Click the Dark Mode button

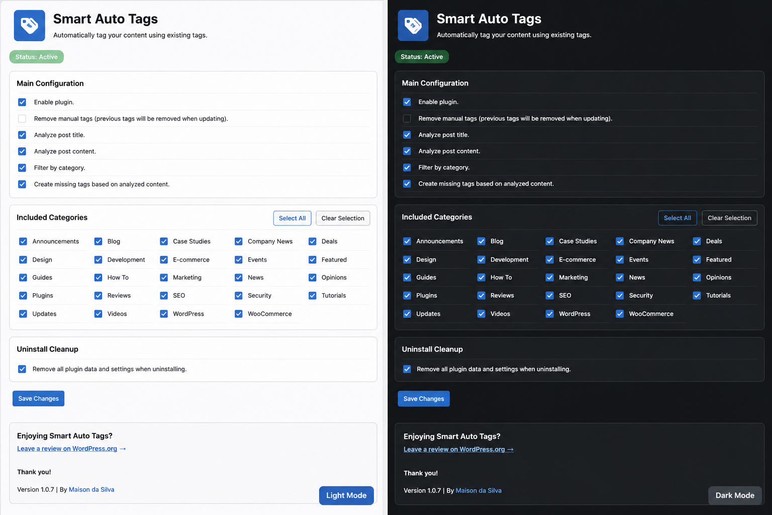tap(735, 495)
